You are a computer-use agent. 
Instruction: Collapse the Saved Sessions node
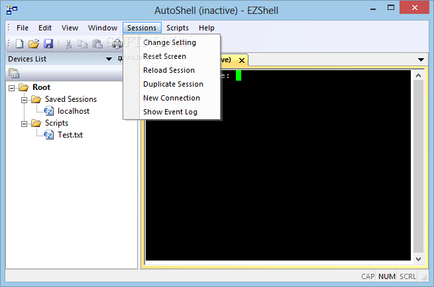coord(24,100)
